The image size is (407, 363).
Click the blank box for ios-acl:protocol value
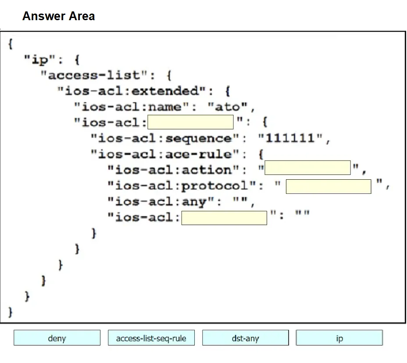coord(328,186)
